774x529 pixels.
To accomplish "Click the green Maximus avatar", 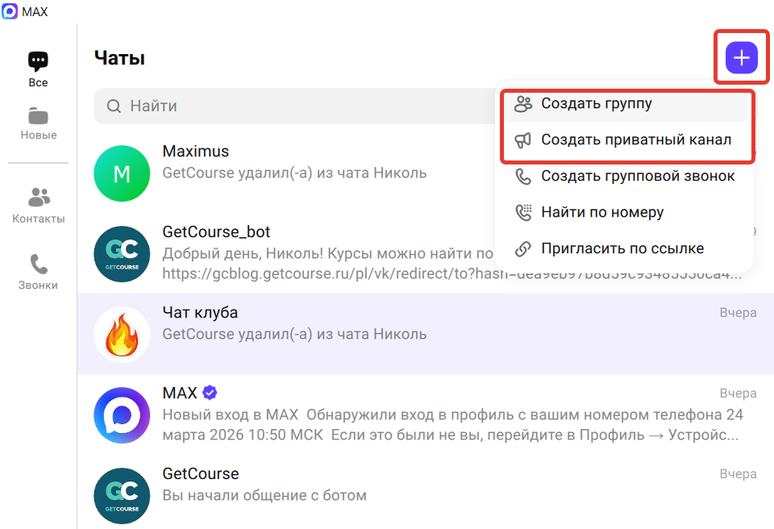I will (122, 173).
